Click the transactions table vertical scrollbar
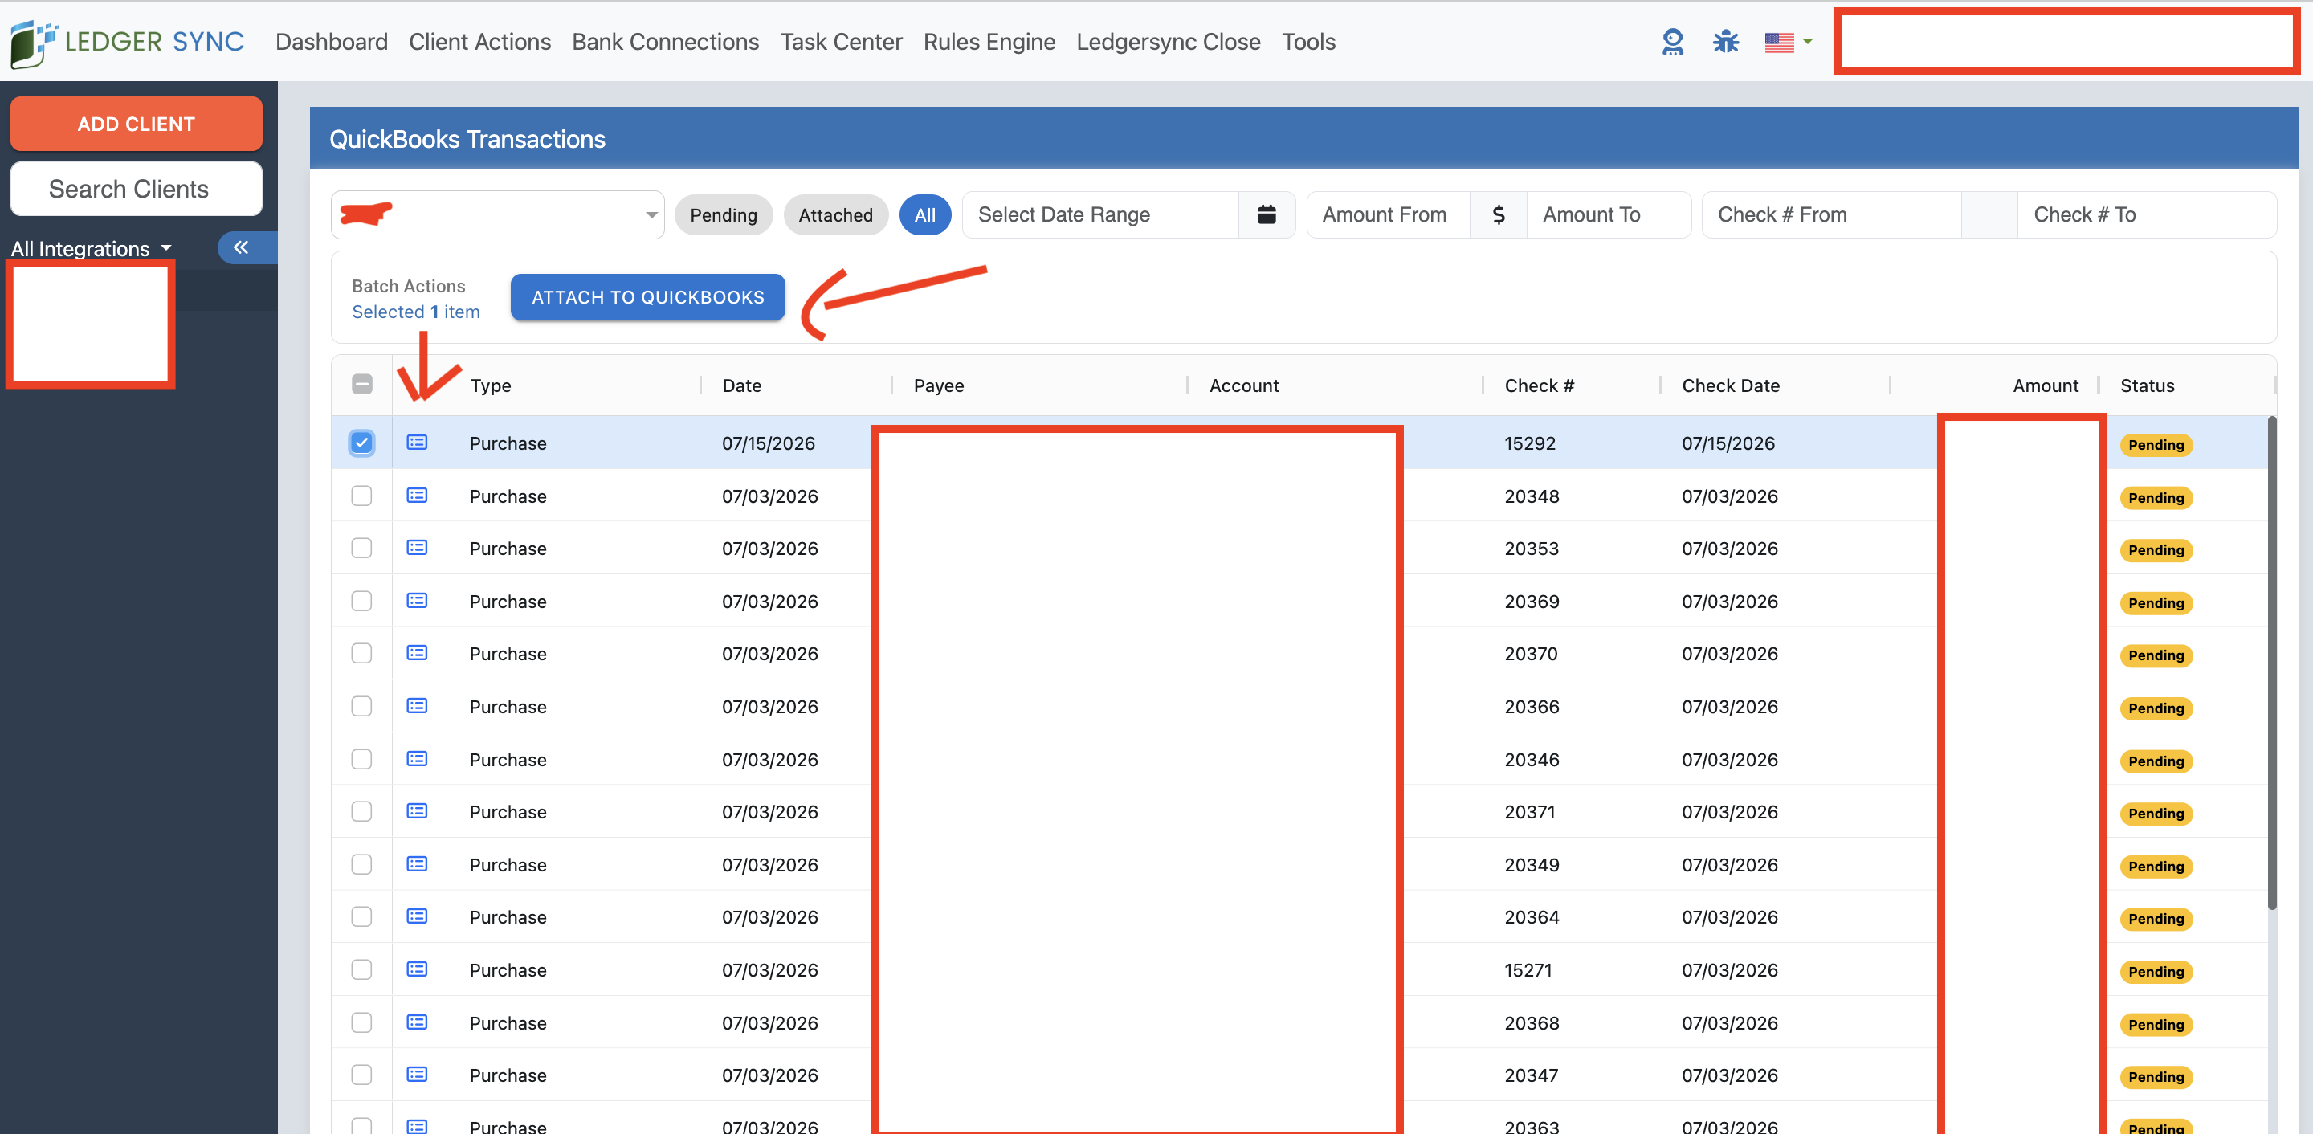2313x1134 pixels. [2272, 664]
